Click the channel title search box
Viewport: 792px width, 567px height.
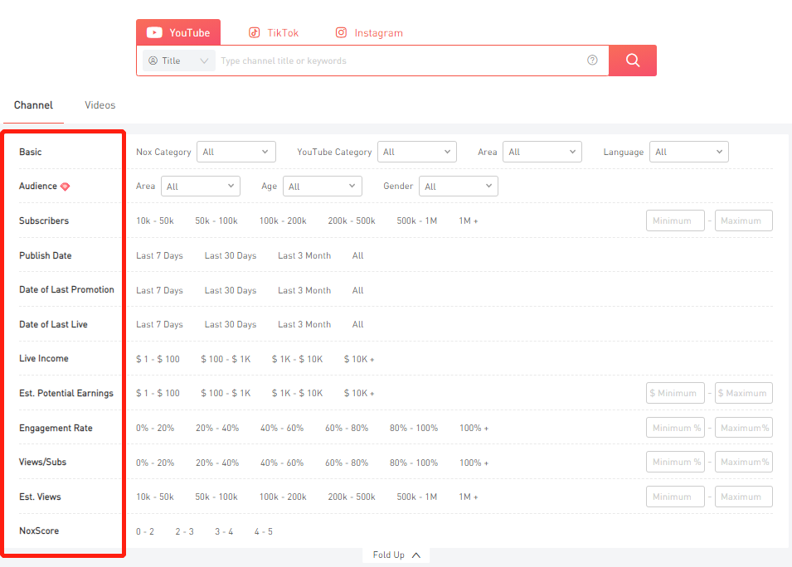398,61
